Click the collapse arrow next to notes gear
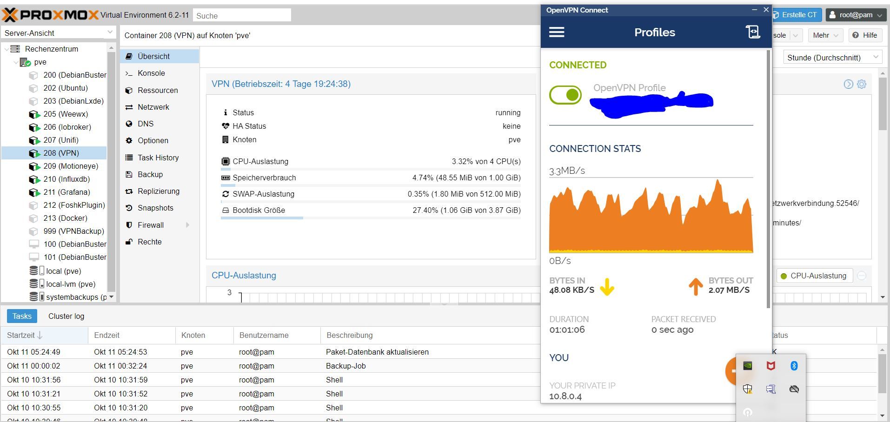The image size is (890, 422). (849, 84)
